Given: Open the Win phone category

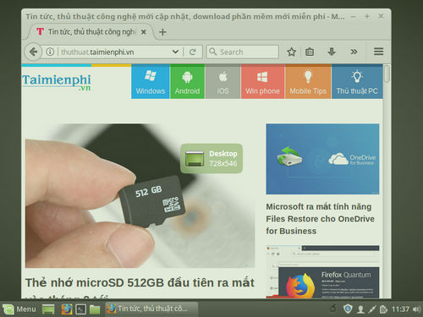Looking at the screenshot, I should [262, 81].
